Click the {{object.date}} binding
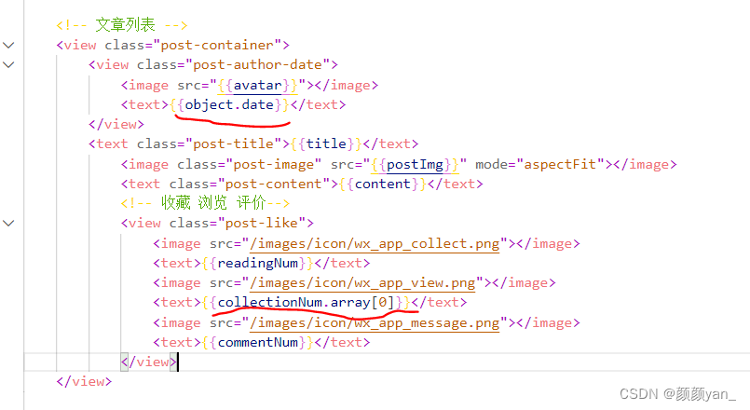 (229, 105)
